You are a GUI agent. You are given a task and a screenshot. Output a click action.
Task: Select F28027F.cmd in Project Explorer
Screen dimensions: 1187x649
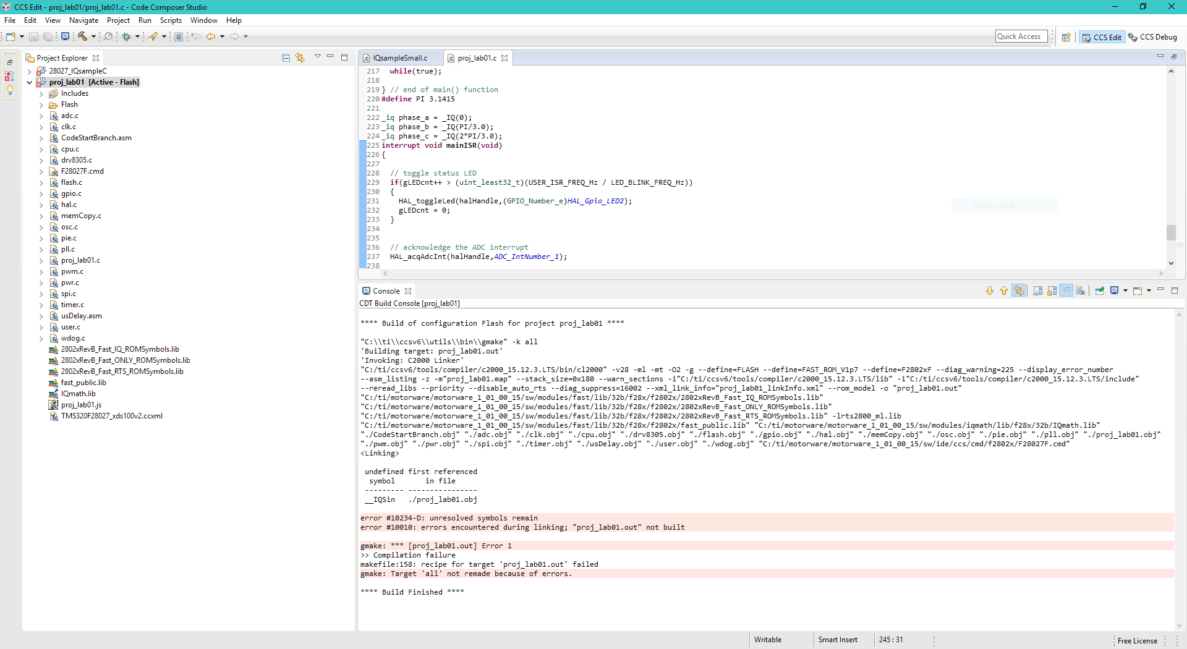tap(82, 171)
